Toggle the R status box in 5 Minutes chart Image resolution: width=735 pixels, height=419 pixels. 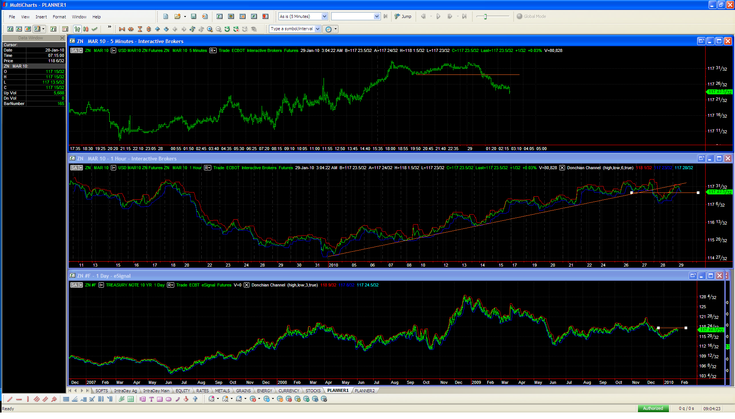click(x=213, y=50)
